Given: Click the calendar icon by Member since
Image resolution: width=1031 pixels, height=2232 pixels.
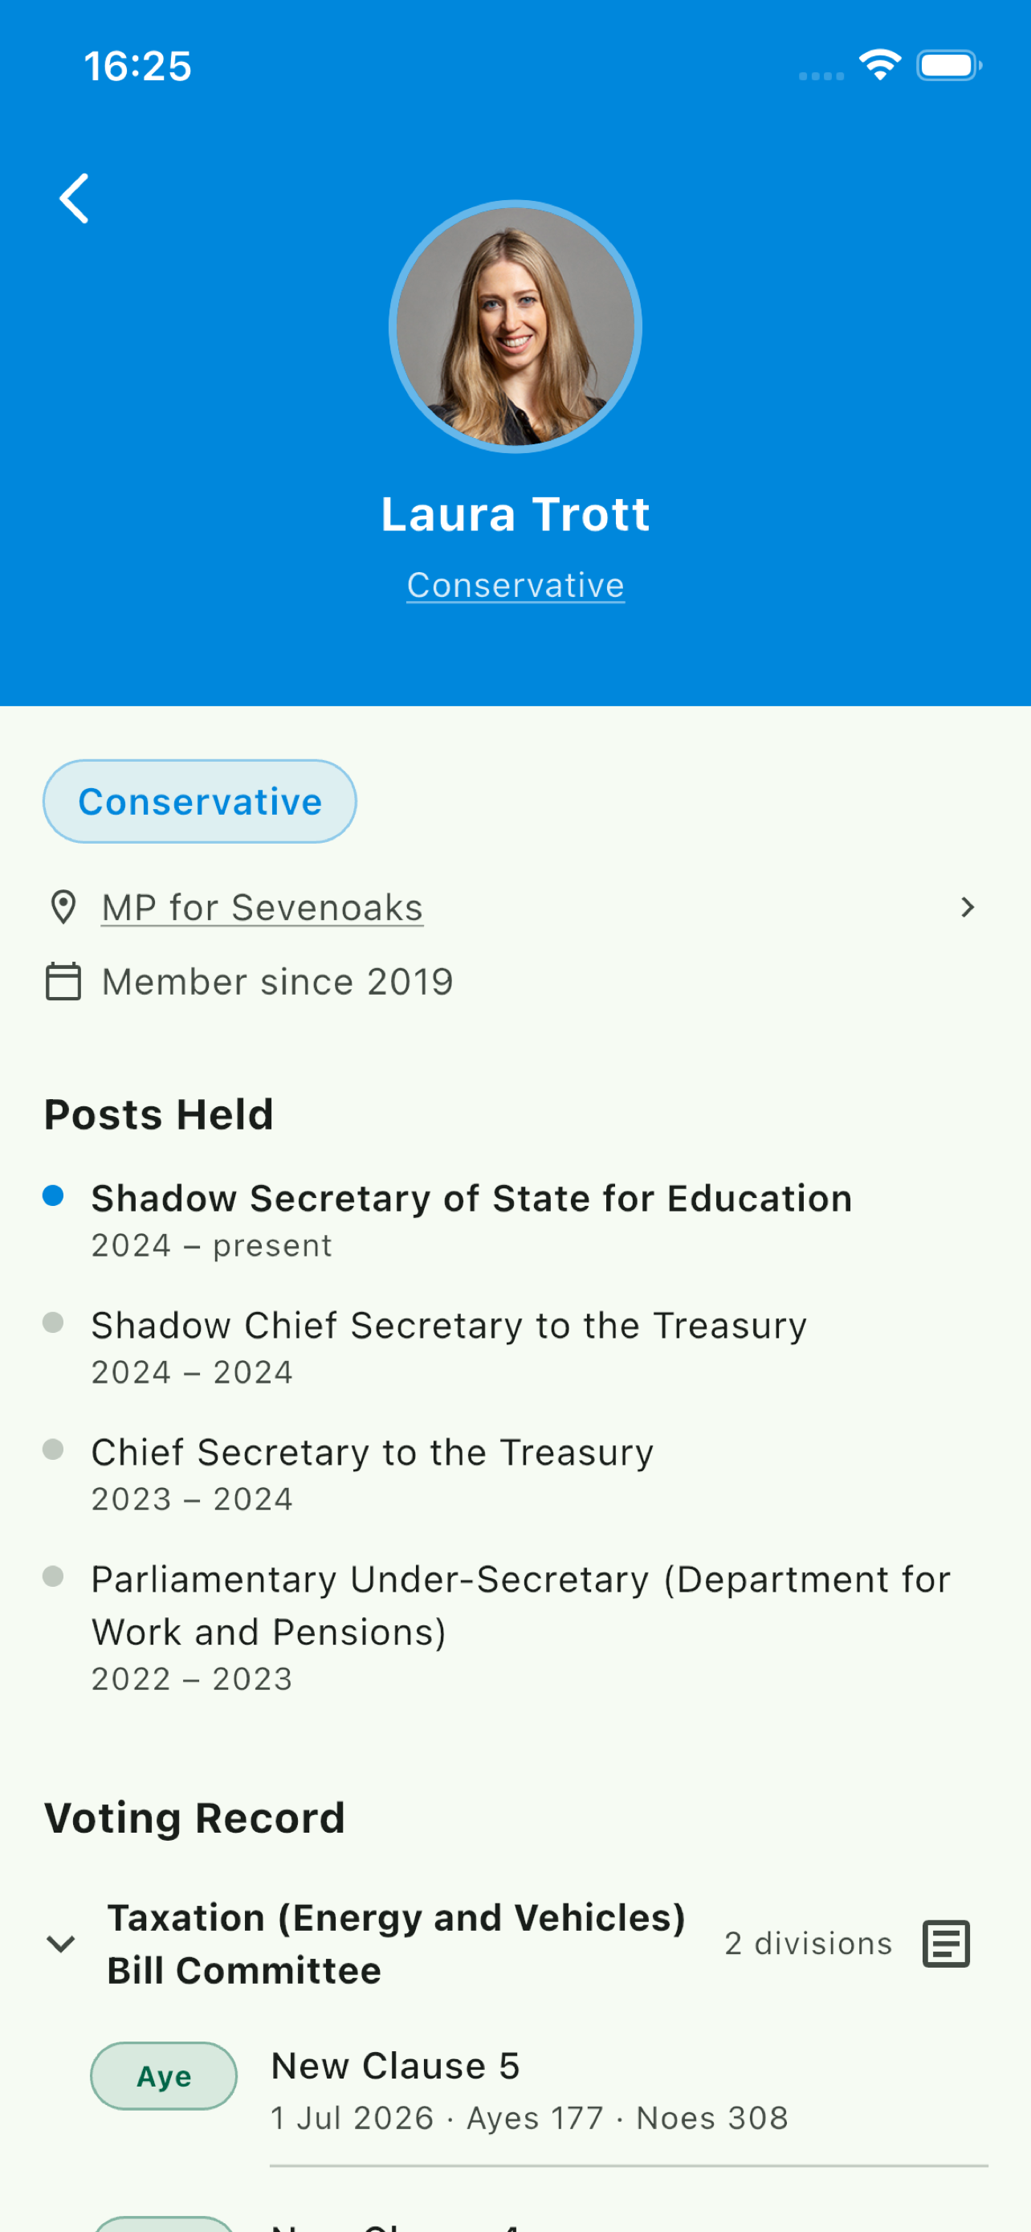Looking at the screenshot, I should pyautogui.click(x=63, y=982).
